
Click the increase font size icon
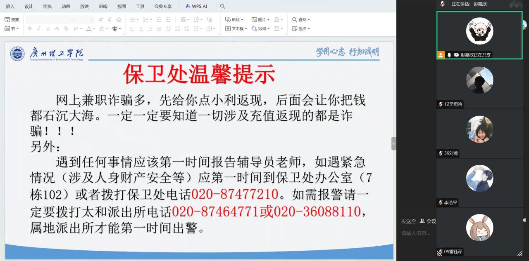tap(101, 19)
